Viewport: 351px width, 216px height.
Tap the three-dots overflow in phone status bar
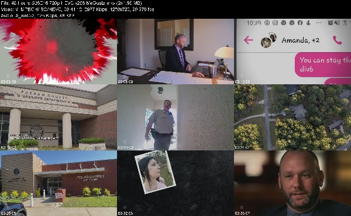click(318, 23)
